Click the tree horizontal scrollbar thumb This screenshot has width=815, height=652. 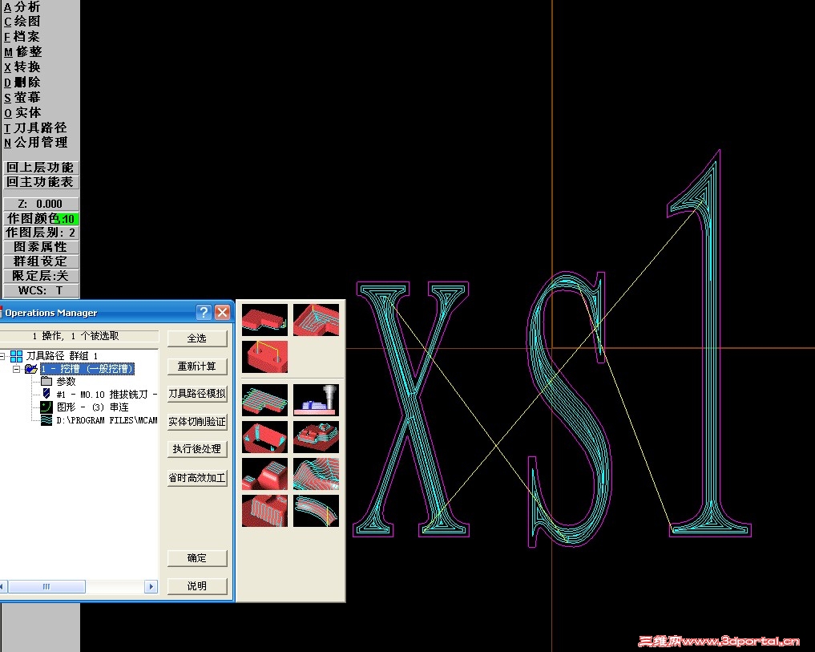tap(46, 586)
